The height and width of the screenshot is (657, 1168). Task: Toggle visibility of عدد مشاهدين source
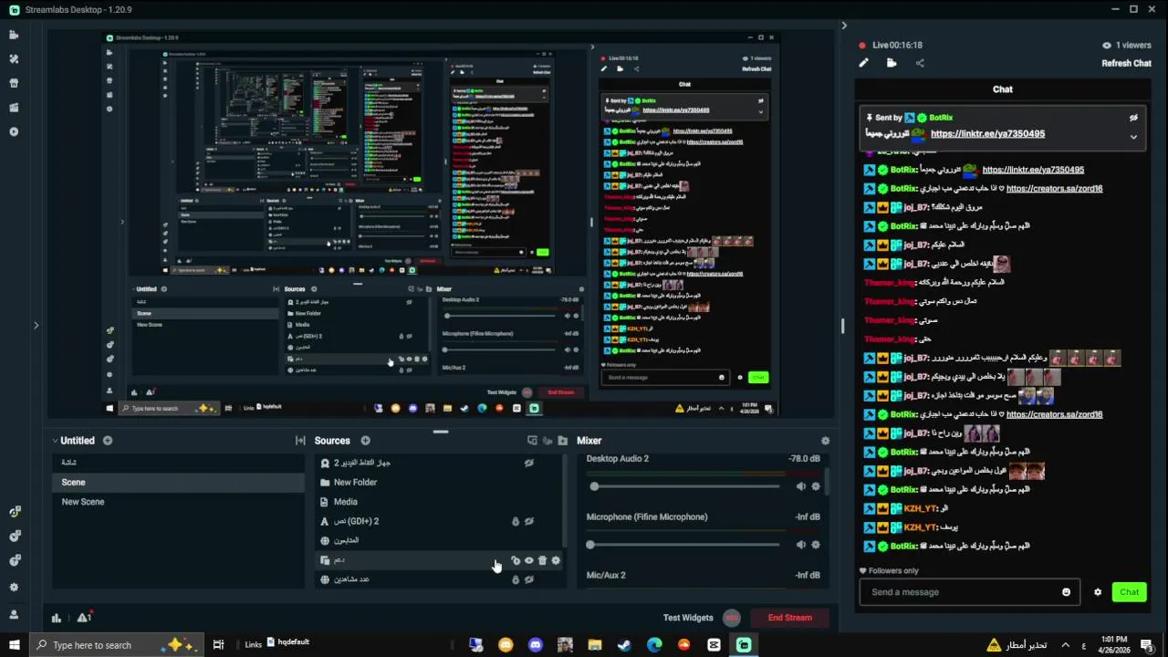tap(528, 579)
